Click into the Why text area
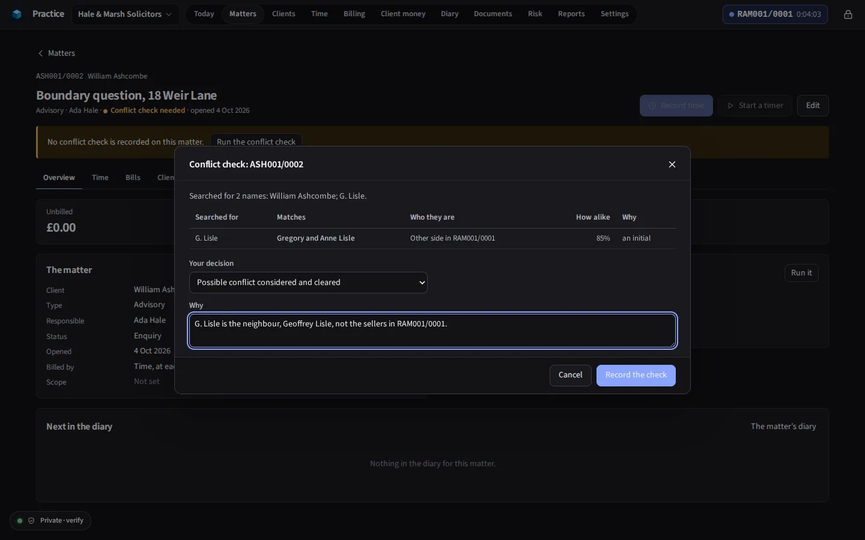 click(432, 331)
